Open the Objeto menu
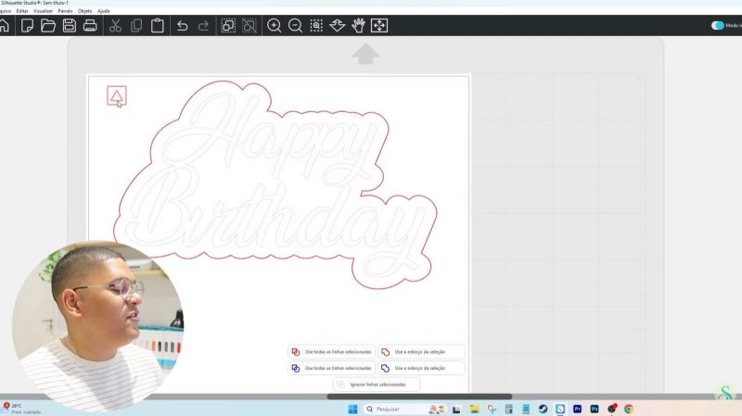Screen dimensions: 742x416 point(85,10)
